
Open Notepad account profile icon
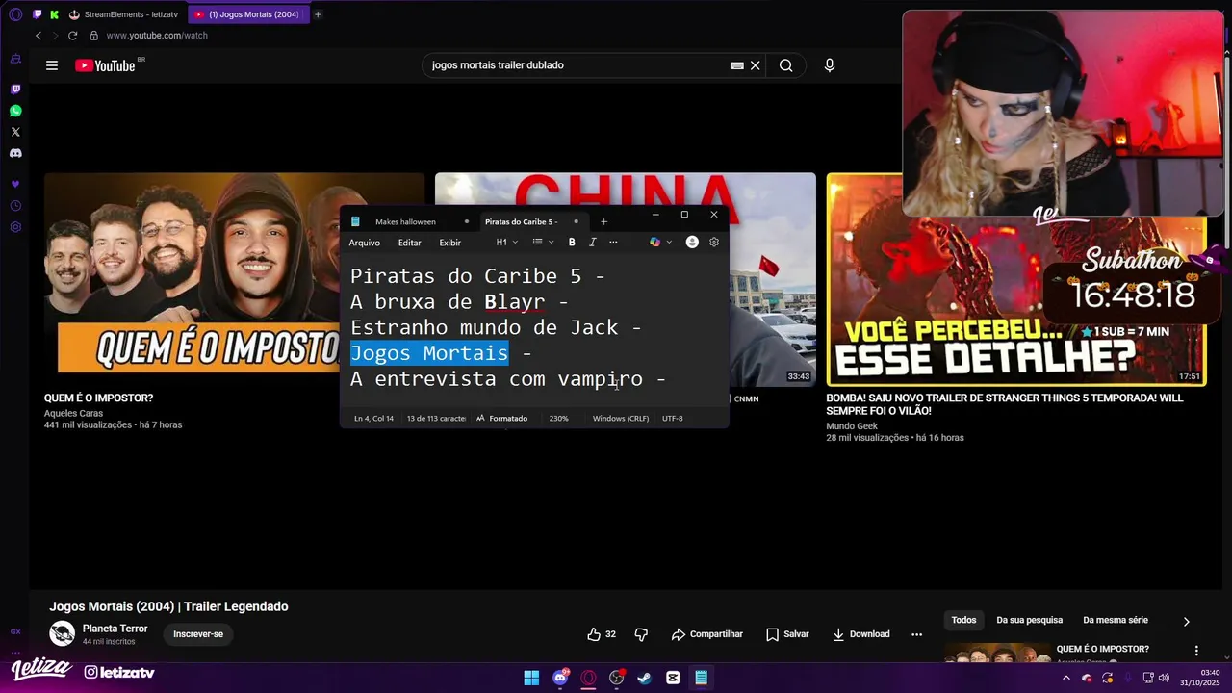[x=692, y=243]
